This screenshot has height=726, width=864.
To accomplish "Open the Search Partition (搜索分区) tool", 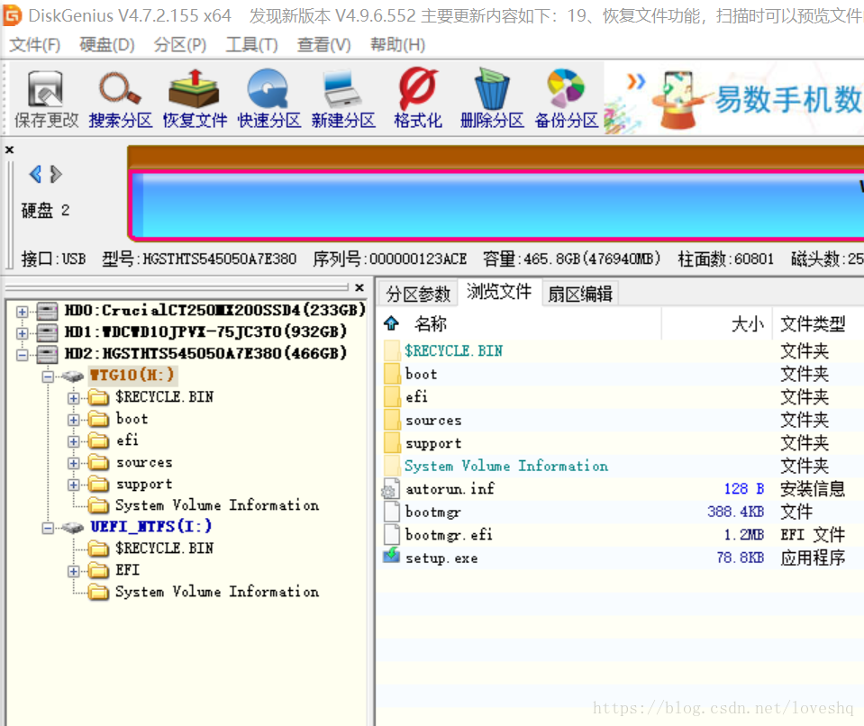I will pyautogui.click(x=120, y=98).
